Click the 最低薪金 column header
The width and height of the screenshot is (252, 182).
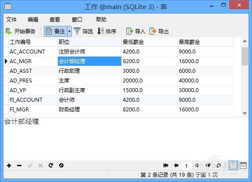(x=149, y=42)
